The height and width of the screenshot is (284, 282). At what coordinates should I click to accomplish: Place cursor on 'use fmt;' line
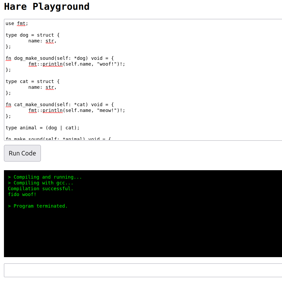click(x=17, y=23)
